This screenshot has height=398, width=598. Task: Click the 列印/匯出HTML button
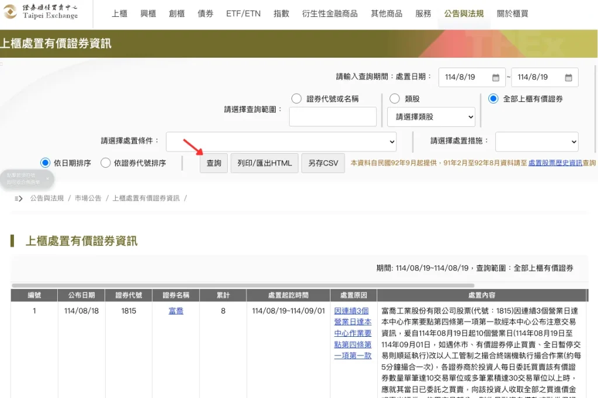pyautogui.click(x=265, y=163)
